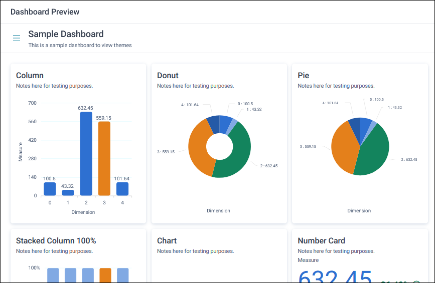The image size is (435, 283).
Task: Click the Number Card title
Action: click(x=322, y=240)
